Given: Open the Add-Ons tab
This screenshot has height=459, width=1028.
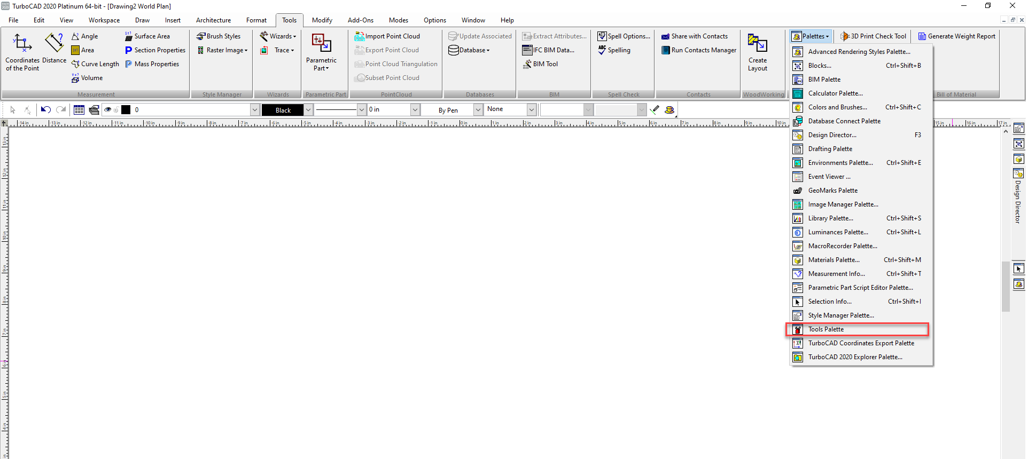Looking at the screenshot, I should click(x=361, y=20).
